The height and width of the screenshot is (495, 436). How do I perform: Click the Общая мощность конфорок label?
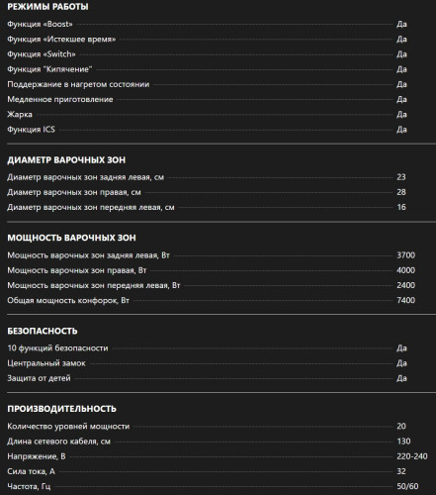[x=68, y=300]
